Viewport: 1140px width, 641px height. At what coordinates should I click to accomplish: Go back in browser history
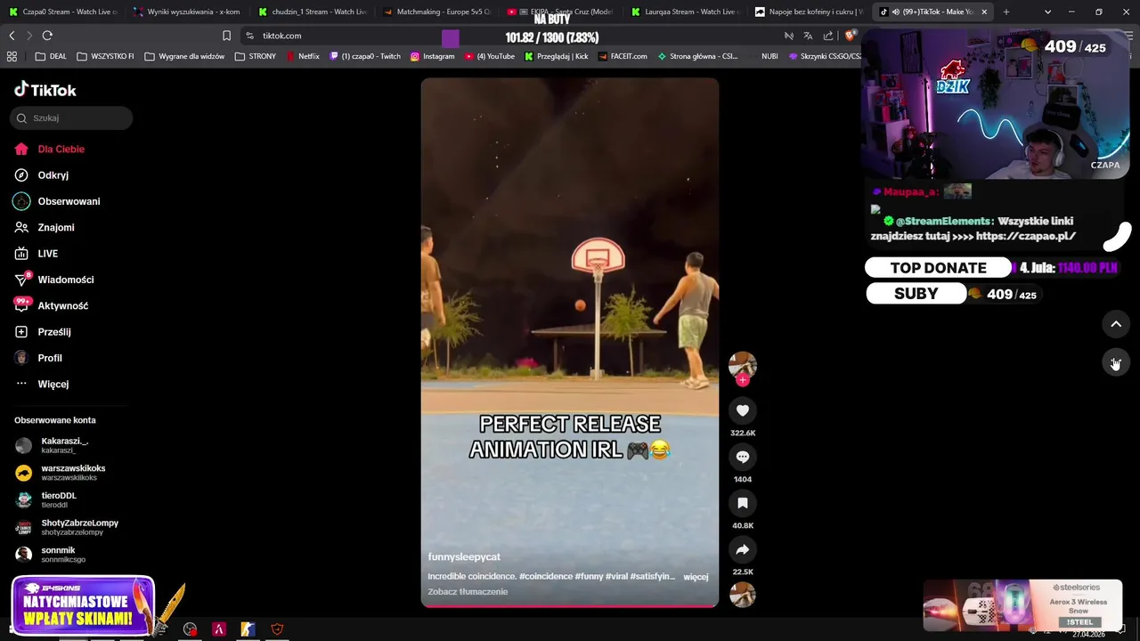(x=12, y=36)
